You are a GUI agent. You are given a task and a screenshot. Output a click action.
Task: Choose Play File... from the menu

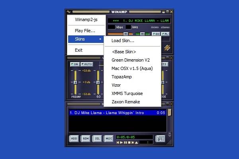(x=86, y=31)
